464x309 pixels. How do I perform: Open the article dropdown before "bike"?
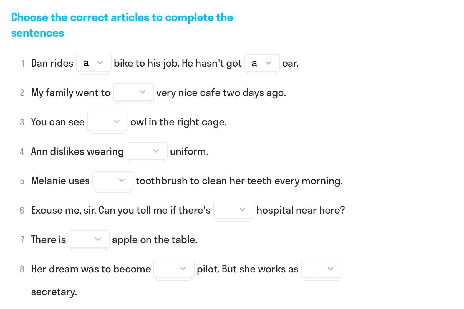pyautogui.click(x=94, y=63)
